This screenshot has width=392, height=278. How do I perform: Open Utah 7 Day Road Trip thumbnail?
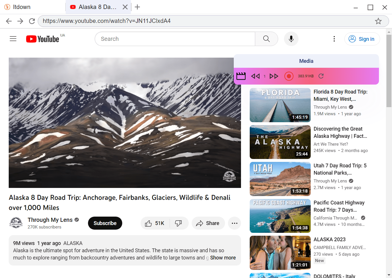[280, 179]
